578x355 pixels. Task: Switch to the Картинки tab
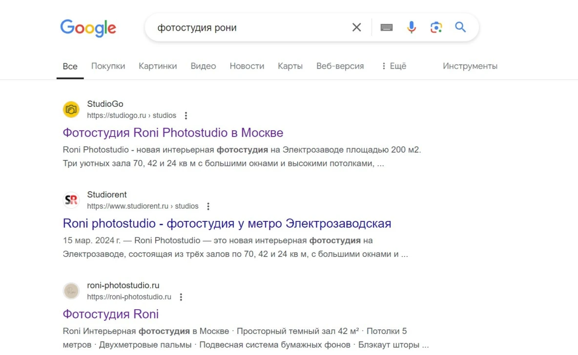158,66
